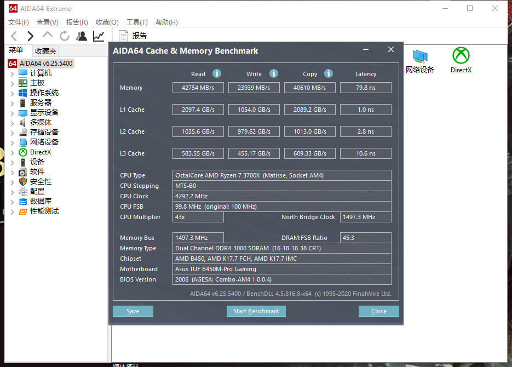The height and width of the screenshot is (367, 512).
Task: Click the 网络设备 icon in the main panel
Action: tap(420, 56)
